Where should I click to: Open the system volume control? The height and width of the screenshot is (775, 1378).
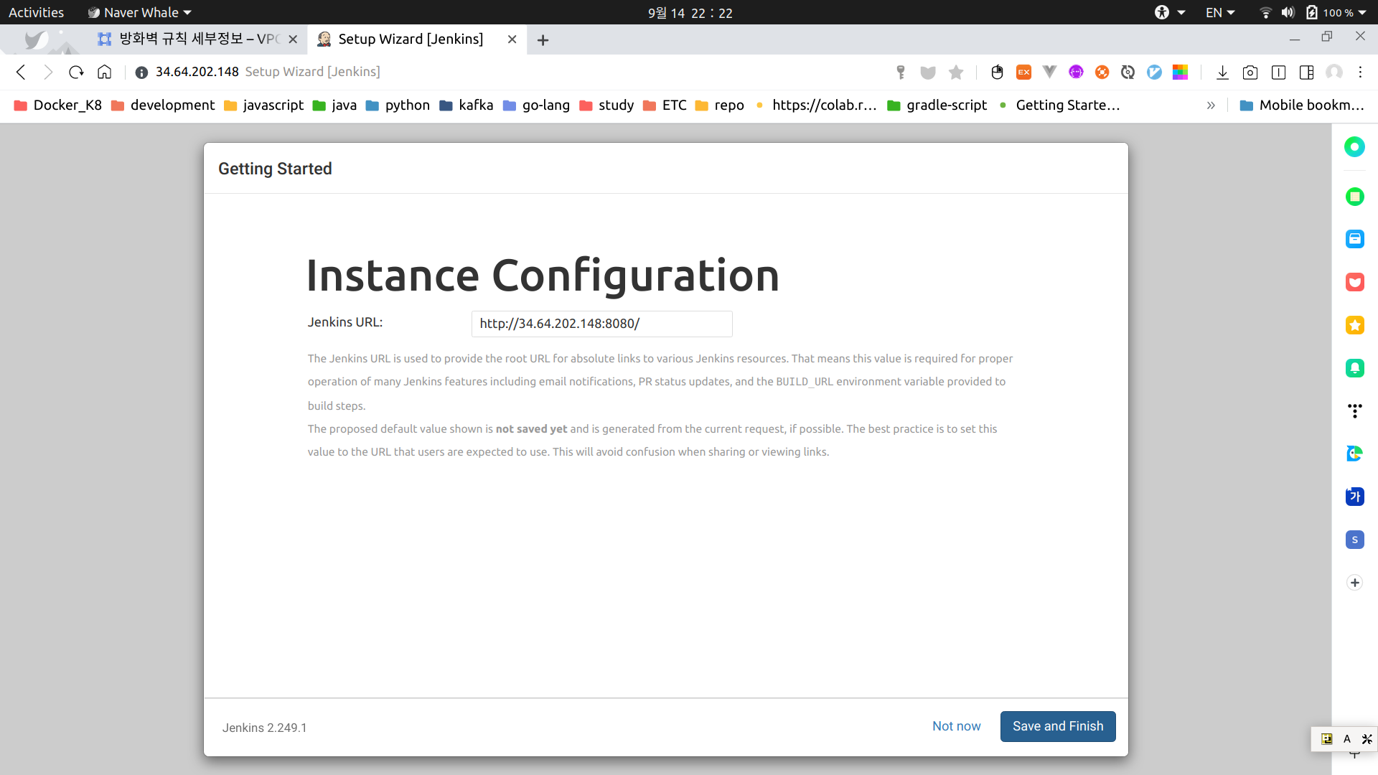(1288, 12)
